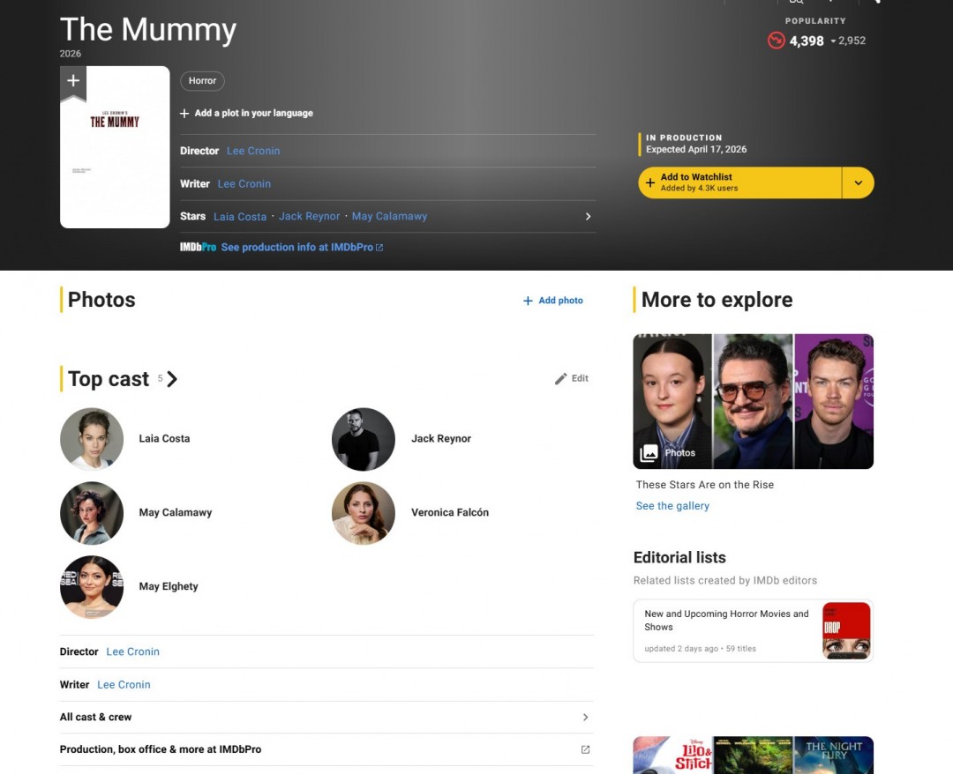Open Lee Cronin writer link below cast

[124, 684]
